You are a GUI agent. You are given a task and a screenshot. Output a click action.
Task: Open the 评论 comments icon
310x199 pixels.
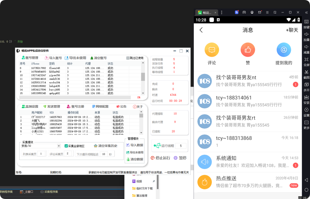coord(212,50)
